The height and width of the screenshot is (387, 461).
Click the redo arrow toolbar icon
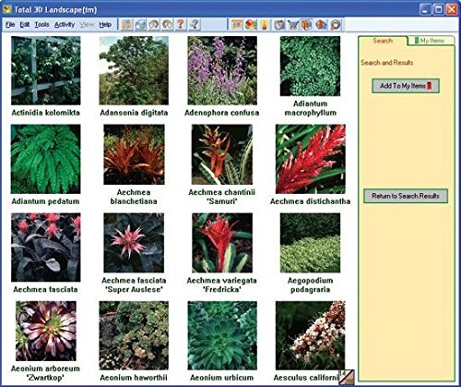click(168, 25)
